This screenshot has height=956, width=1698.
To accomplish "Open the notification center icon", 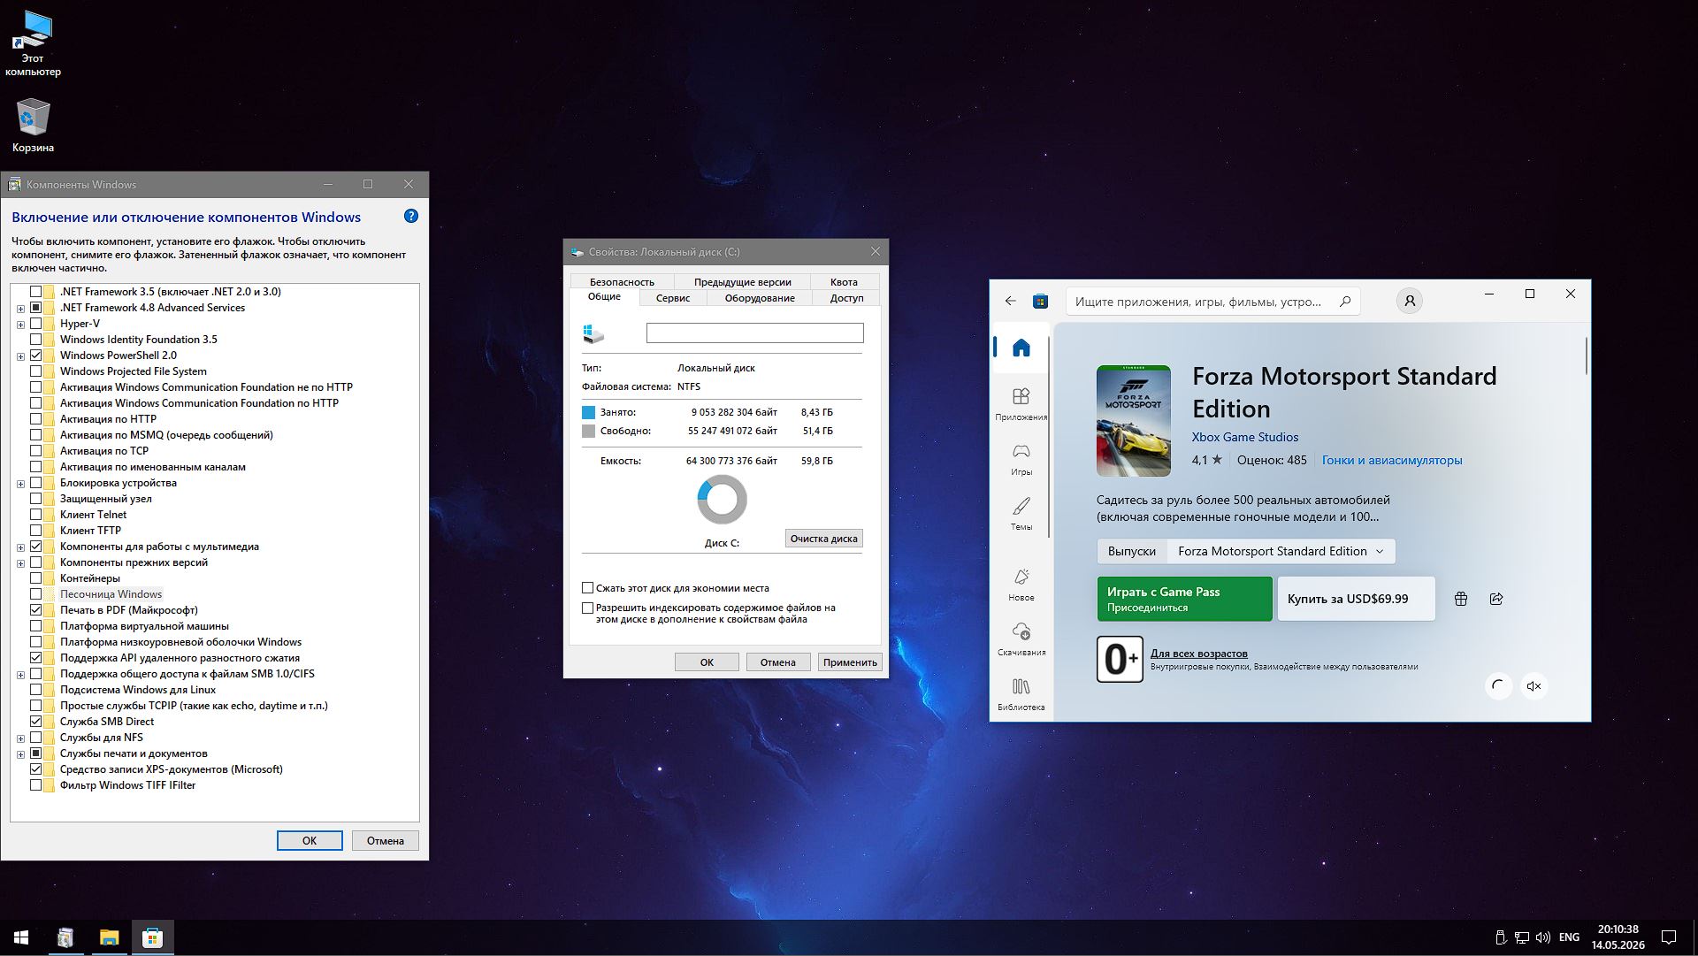I will point(1669,937).
